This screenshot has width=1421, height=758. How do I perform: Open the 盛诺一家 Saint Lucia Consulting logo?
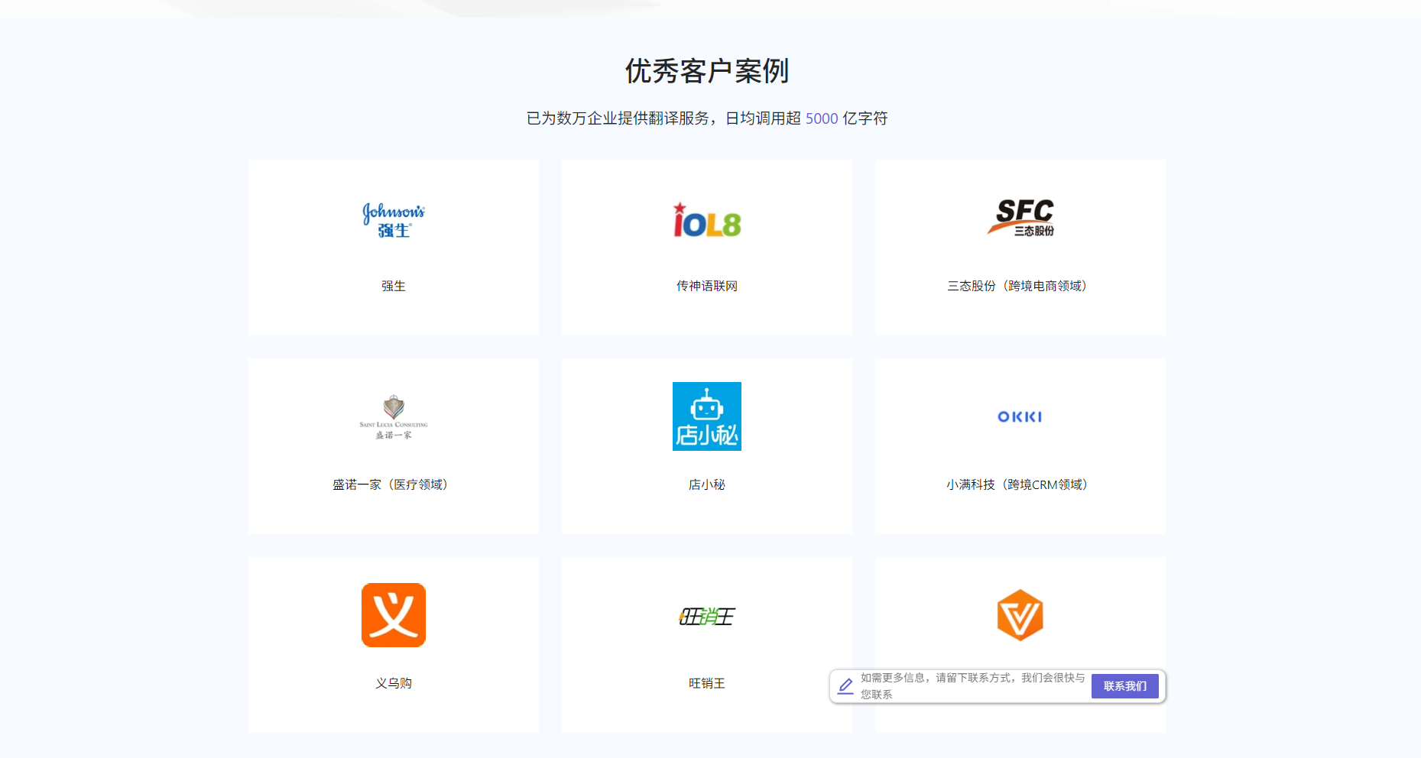point(393,418)
